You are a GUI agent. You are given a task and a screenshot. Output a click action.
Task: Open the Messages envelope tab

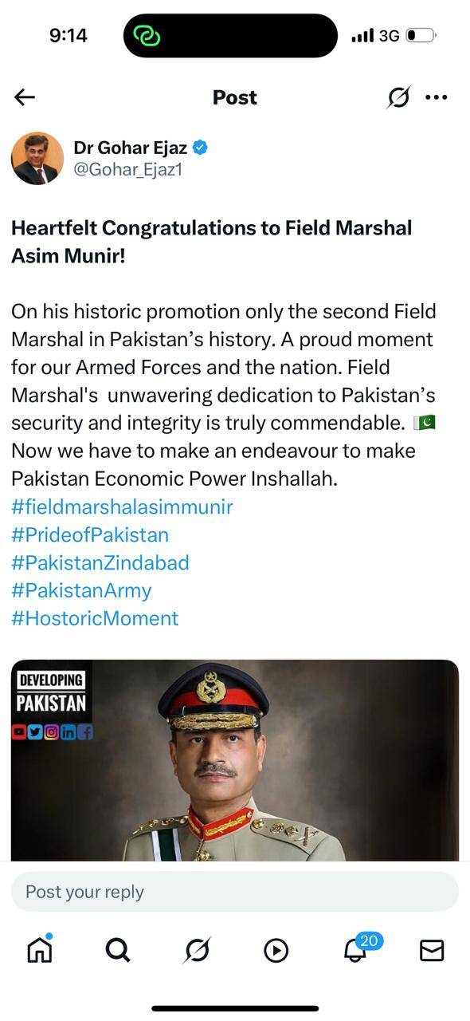click(x=432, y=950)
